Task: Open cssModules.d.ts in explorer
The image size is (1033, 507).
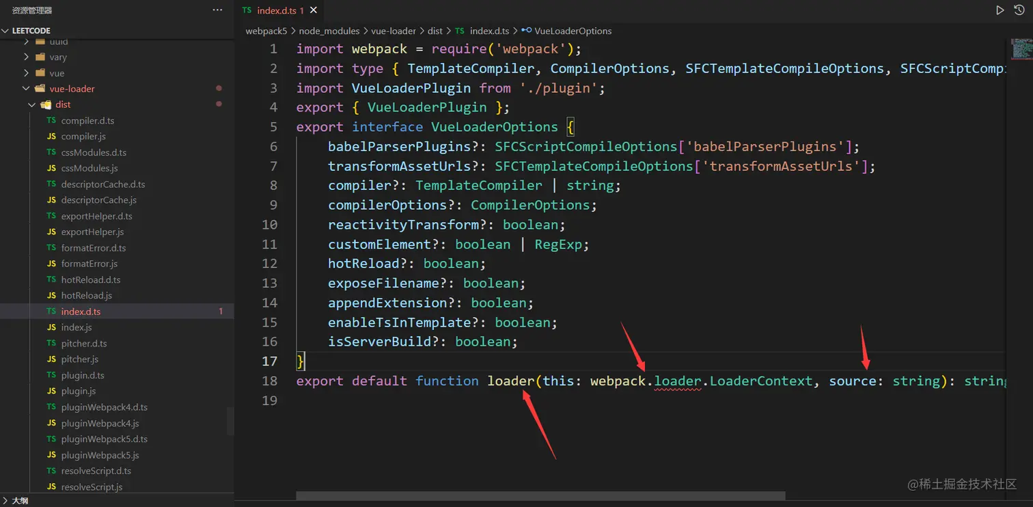Action: click(x=94, y=152)
